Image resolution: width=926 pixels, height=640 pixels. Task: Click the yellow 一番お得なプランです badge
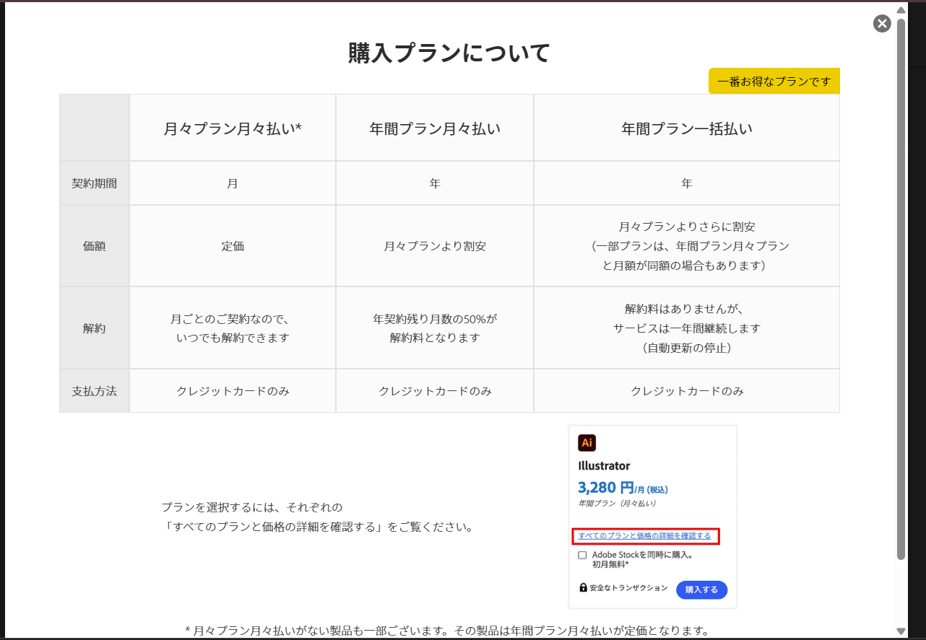(x=774, y=82)
